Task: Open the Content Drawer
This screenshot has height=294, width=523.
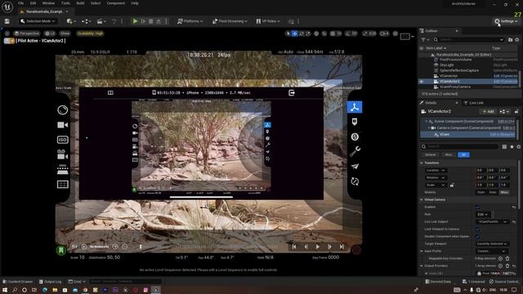Action: pos(18,282)
